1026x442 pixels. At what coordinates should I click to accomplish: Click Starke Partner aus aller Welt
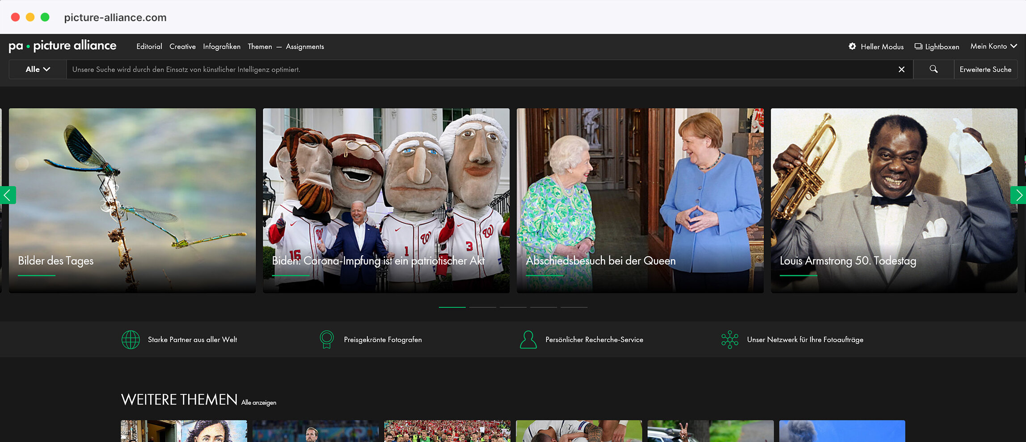point(192,340)
